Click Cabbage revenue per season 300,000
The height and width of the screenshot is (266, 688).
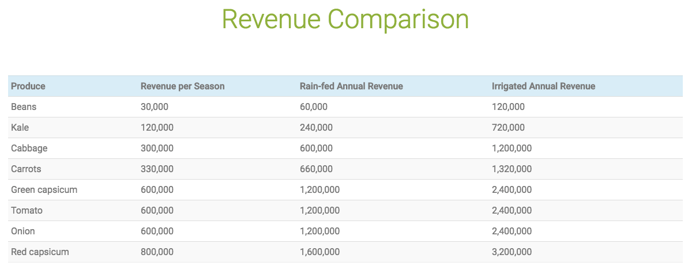[157, 148]
